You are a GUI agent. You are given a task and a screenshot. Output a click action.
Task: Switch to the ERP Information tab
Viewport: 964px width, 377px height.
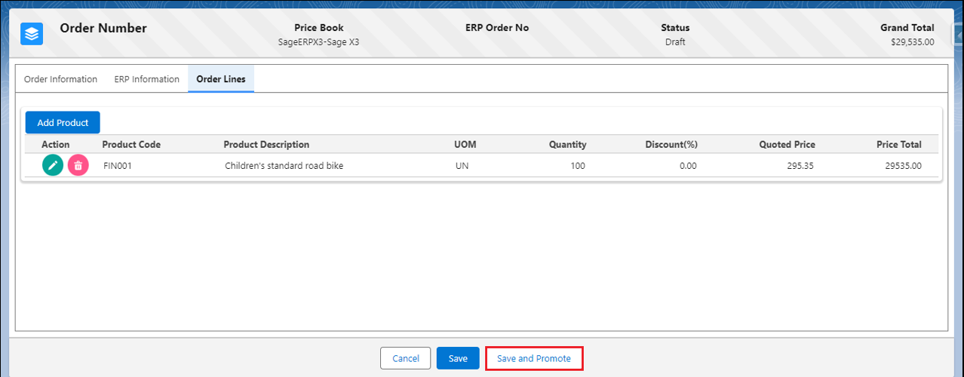146,79
